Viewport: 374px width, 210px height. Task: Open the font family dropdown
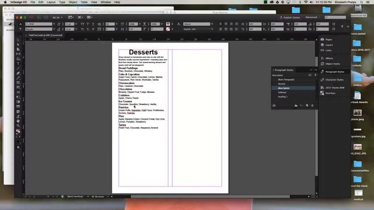point(54,24)
